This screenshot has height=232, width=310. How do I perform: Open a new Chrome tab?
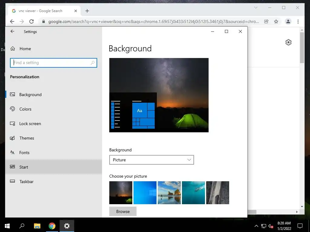point(87,11)
